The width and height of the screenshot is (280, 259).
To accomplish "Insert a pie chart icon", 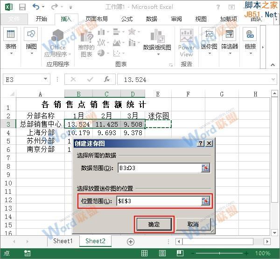I will click(x=101, y=53).
